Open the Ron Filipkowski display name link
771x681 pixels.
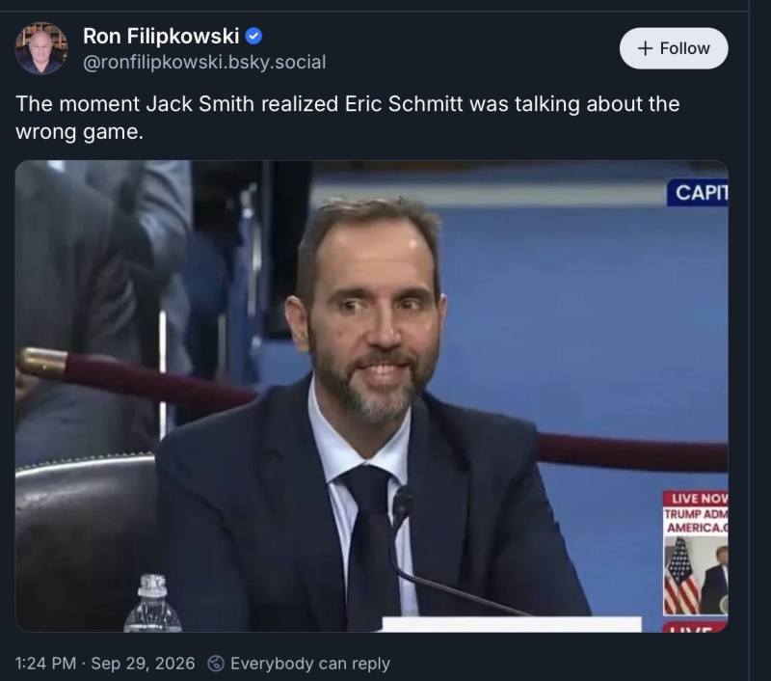[x=161, y=36]
